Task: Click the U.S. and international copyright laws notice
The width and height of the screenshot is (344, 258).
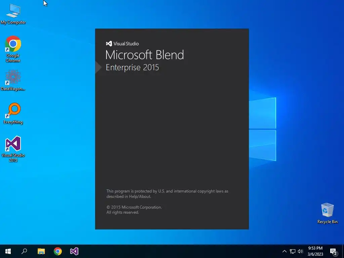Action: pyautogui.click(x=167, y=194)
